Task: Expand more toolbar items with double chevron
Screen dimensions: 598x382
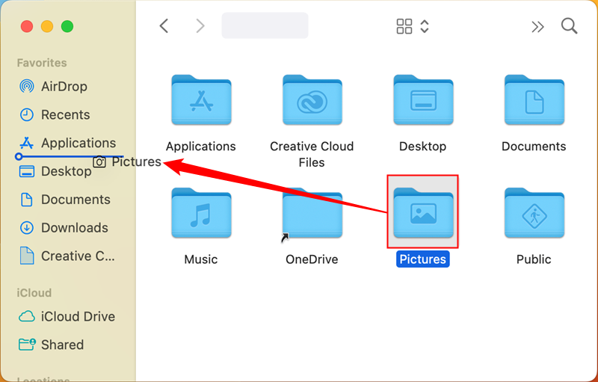Action: 537,27
